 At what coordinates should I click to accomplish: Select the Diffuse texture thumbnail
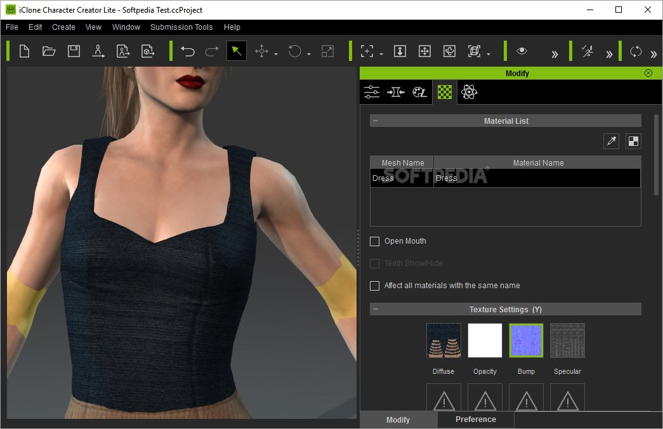coord(443,341)
